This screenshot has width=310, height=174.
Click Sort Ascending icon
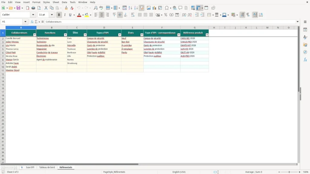tap(130, 8)
